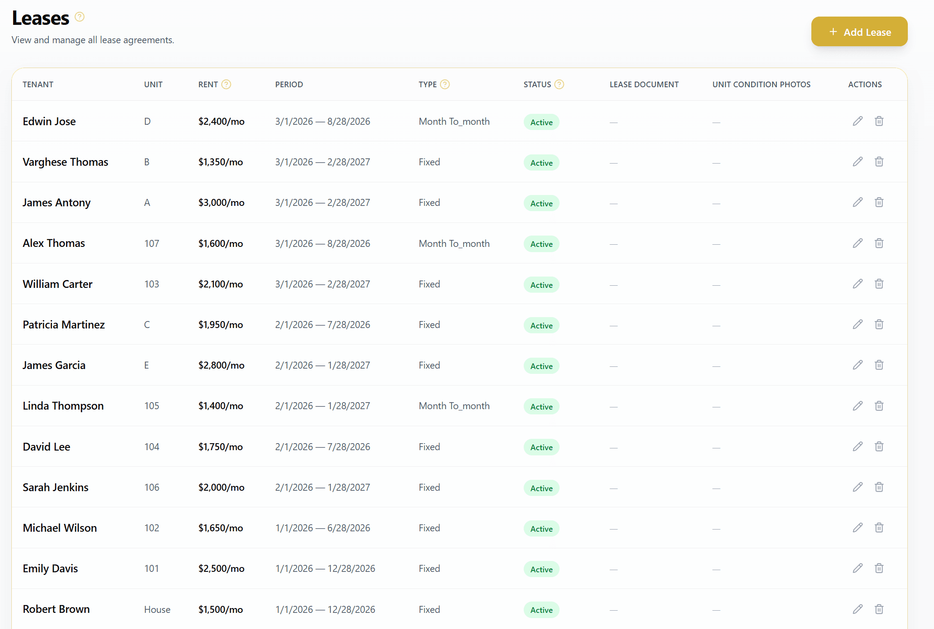Edit Patricia Martinez's lease record

pyautogui.click(x=857, y=325)
